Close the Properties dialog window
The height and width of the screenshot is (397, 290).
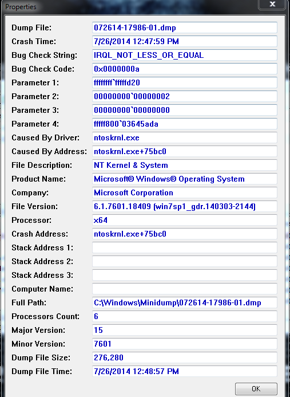point(272,5)
